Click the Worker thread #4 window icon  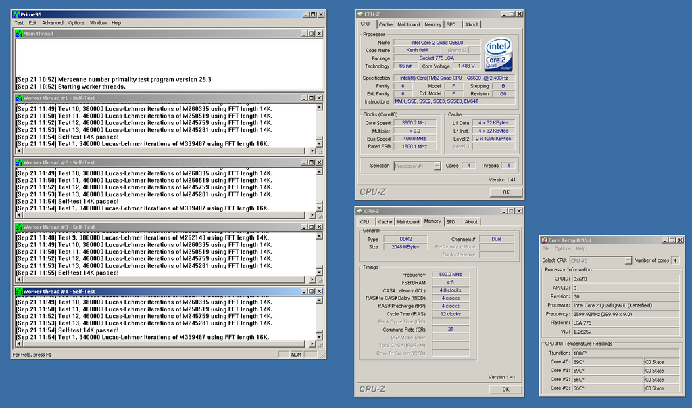[19, 292]
